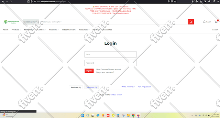The image size is (220, 118).
Task: Open Calculator from the taskbar
Action: (x=118, y=115)
